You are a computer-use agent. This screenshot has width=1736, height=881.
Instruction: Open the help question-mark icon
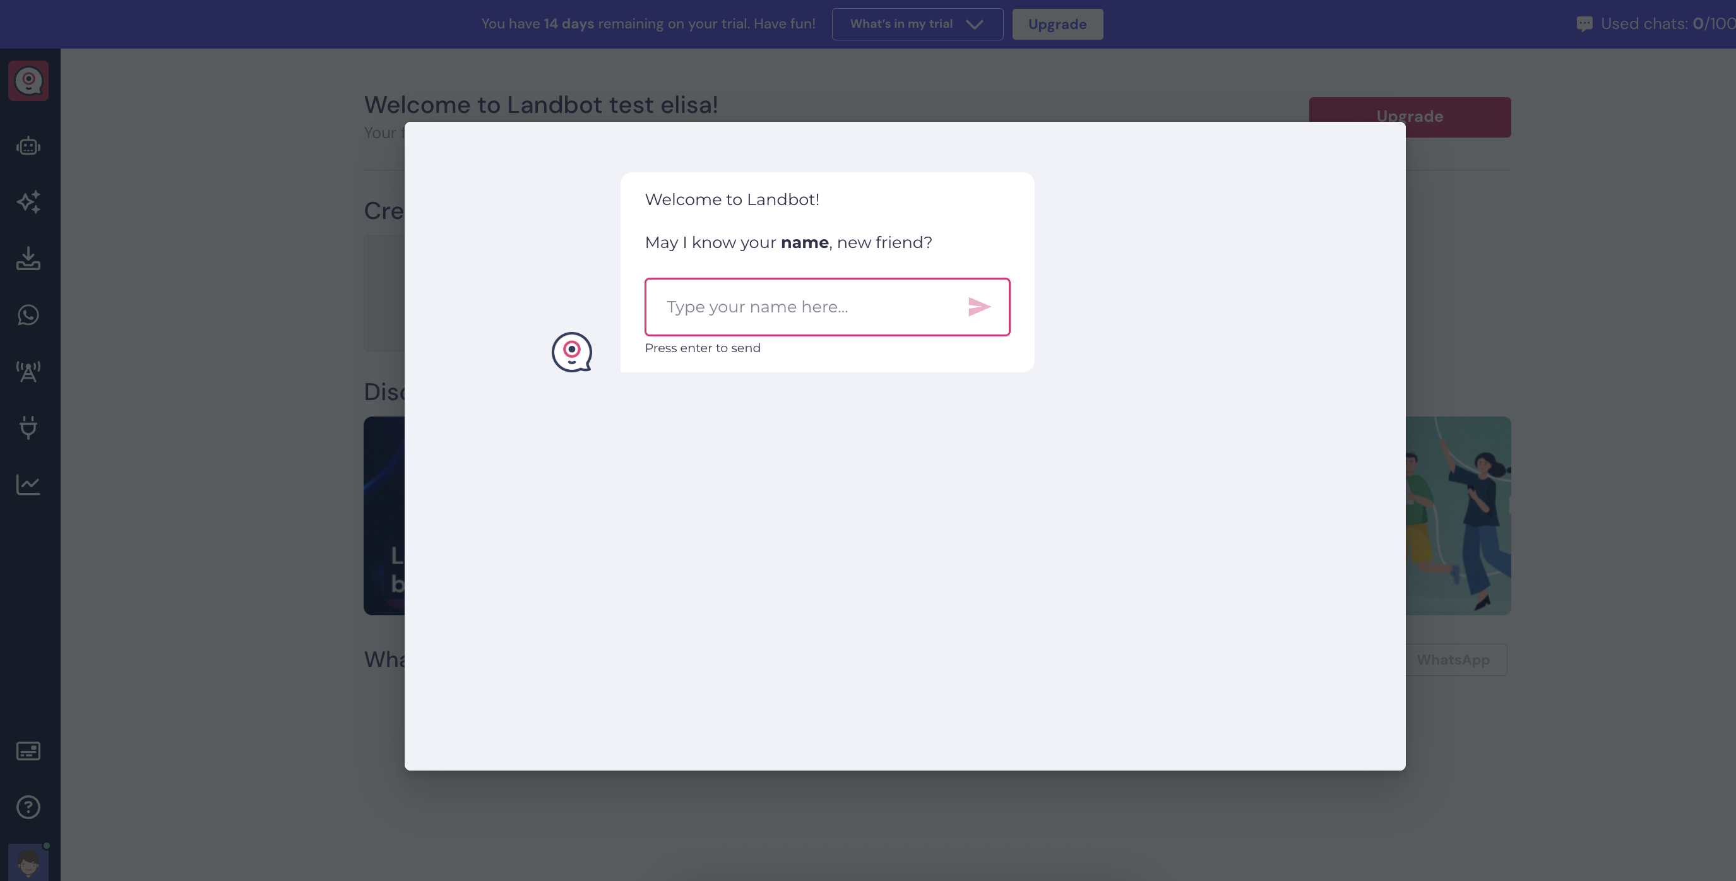(28, 807)
